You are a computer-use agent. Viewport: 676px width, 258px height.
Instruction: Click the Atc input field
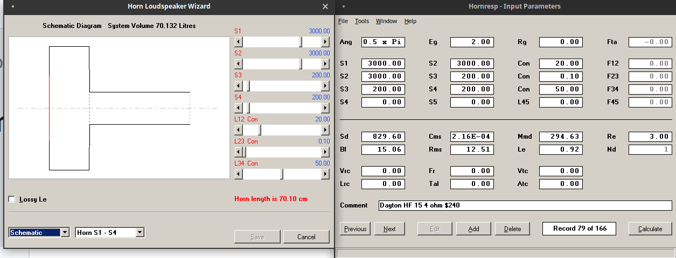(x=561, y=184)
